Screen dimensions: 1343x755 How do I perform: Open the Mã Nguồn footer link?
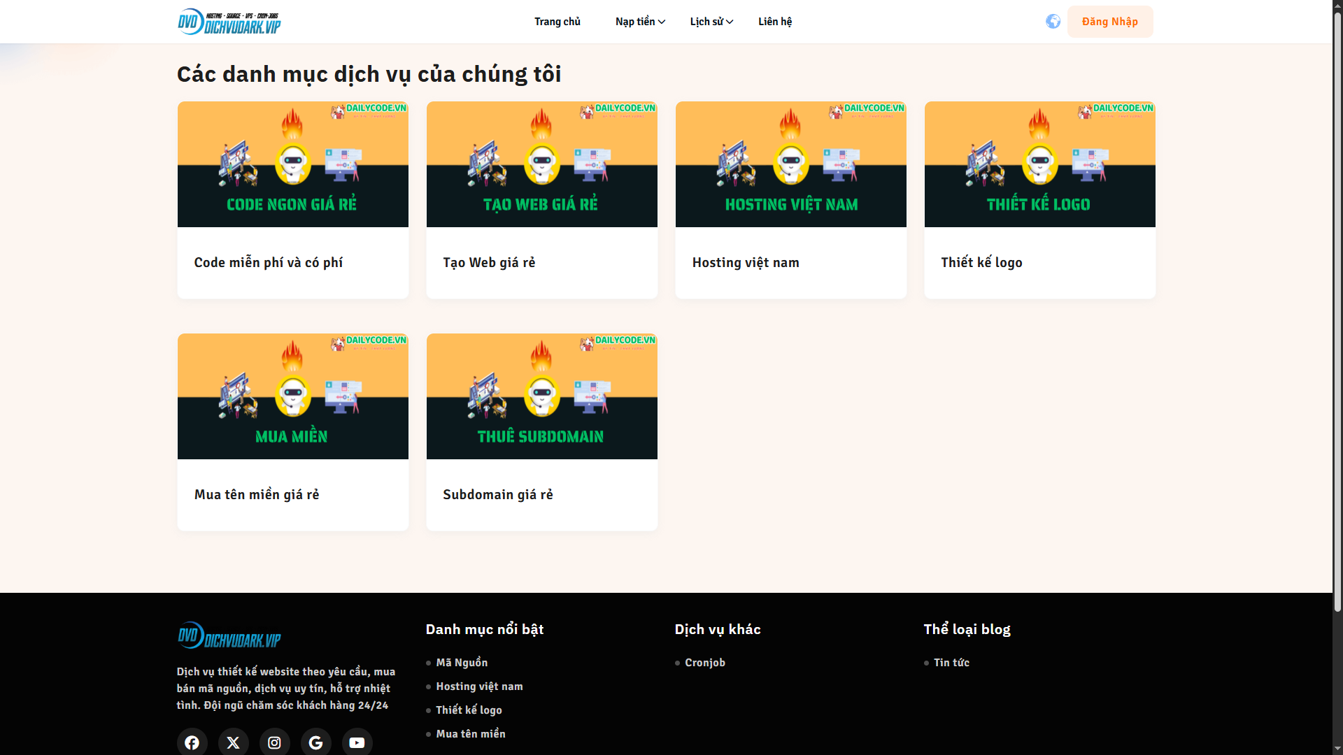coord(462,663)
